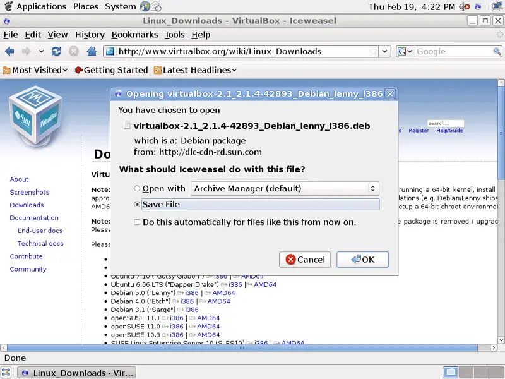Open the File menu
Image resolution: width=505 pixels, height=379 pixels.
(11, 35)
